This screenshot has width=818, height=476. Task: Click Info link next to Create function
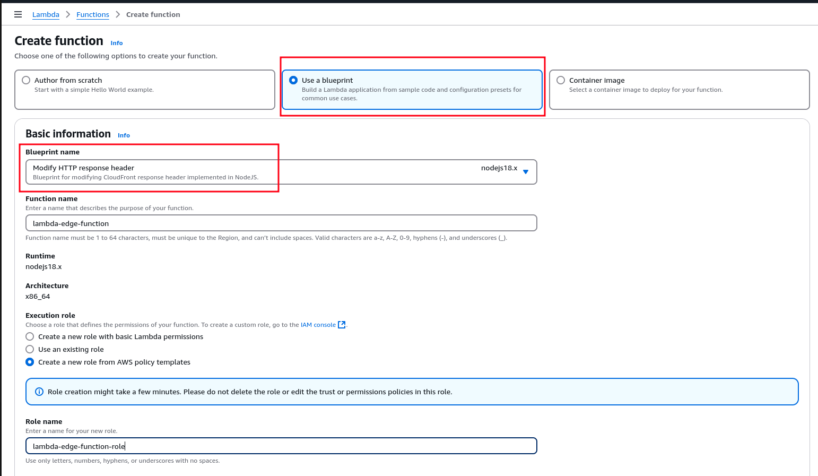tap(117, 43)
